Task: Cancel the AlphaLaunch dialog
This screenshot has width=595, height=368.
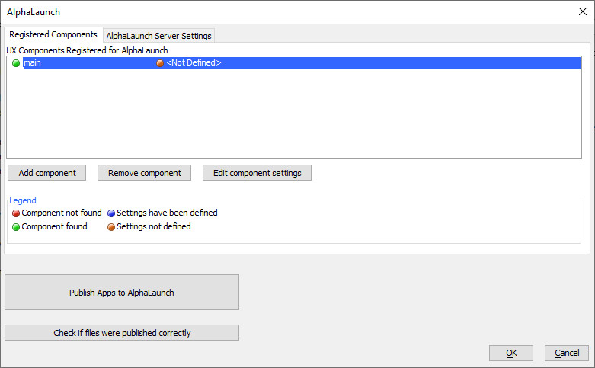Action: [x=567, y=353]
